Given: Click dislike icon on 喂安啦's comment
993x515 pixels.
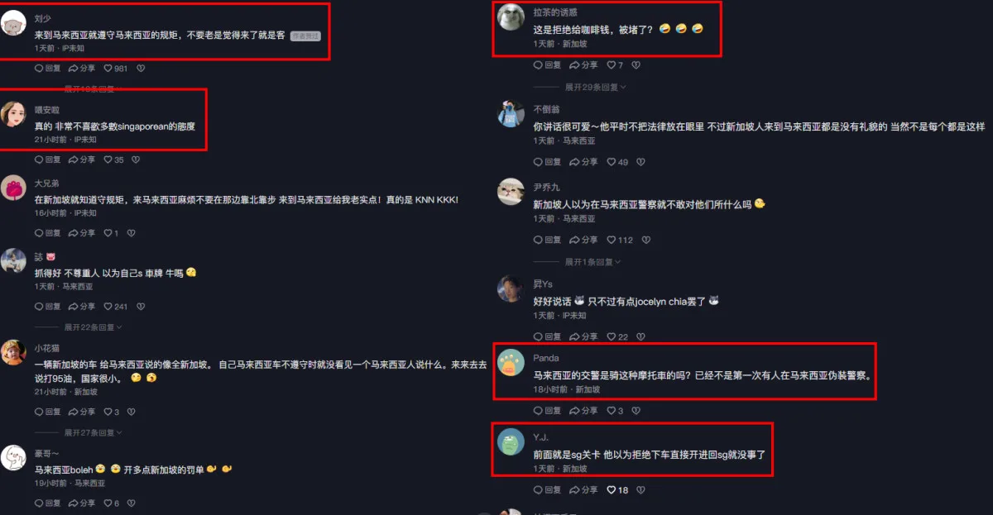Looking at the screenshot, I should pyautogui.click(x=136, y=160).
